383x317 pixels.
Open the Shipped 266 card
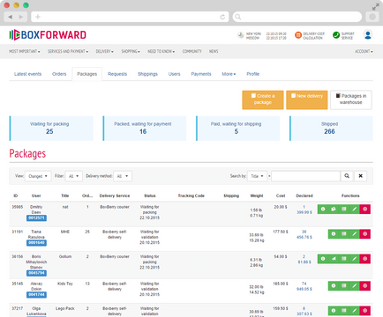331,129
